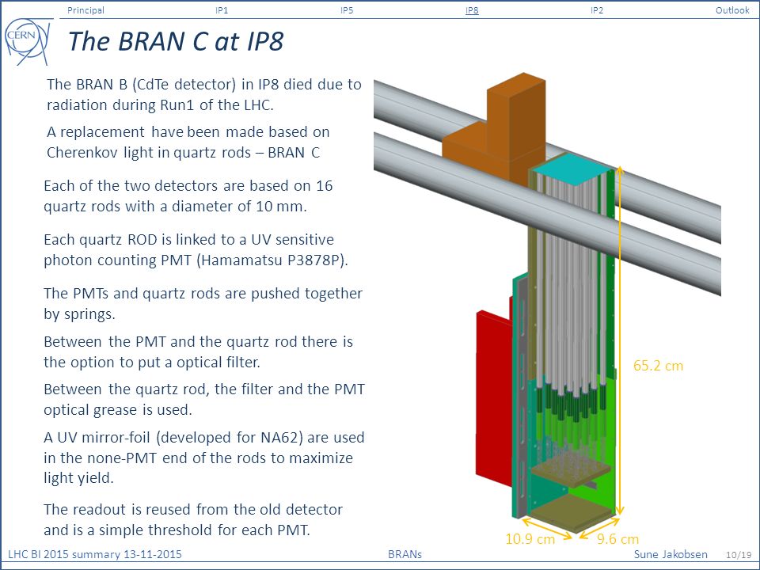Select the slide title 'The BRAN C at IP8'
Viewport: 760px width, 570px height.
[176, 40]
